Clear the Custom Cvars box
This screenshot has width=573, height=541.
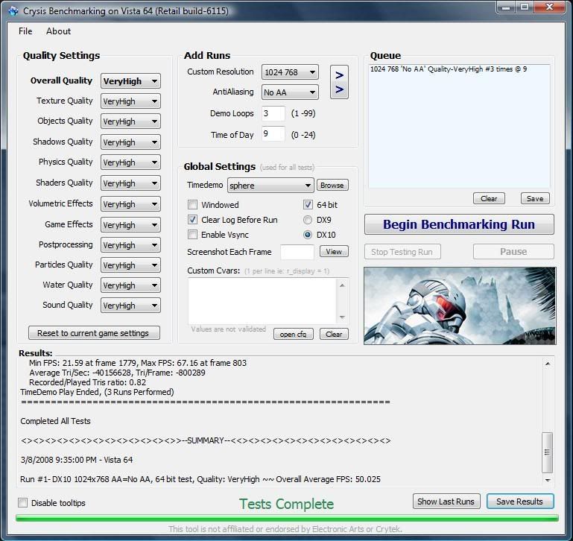tap(334, 334)
